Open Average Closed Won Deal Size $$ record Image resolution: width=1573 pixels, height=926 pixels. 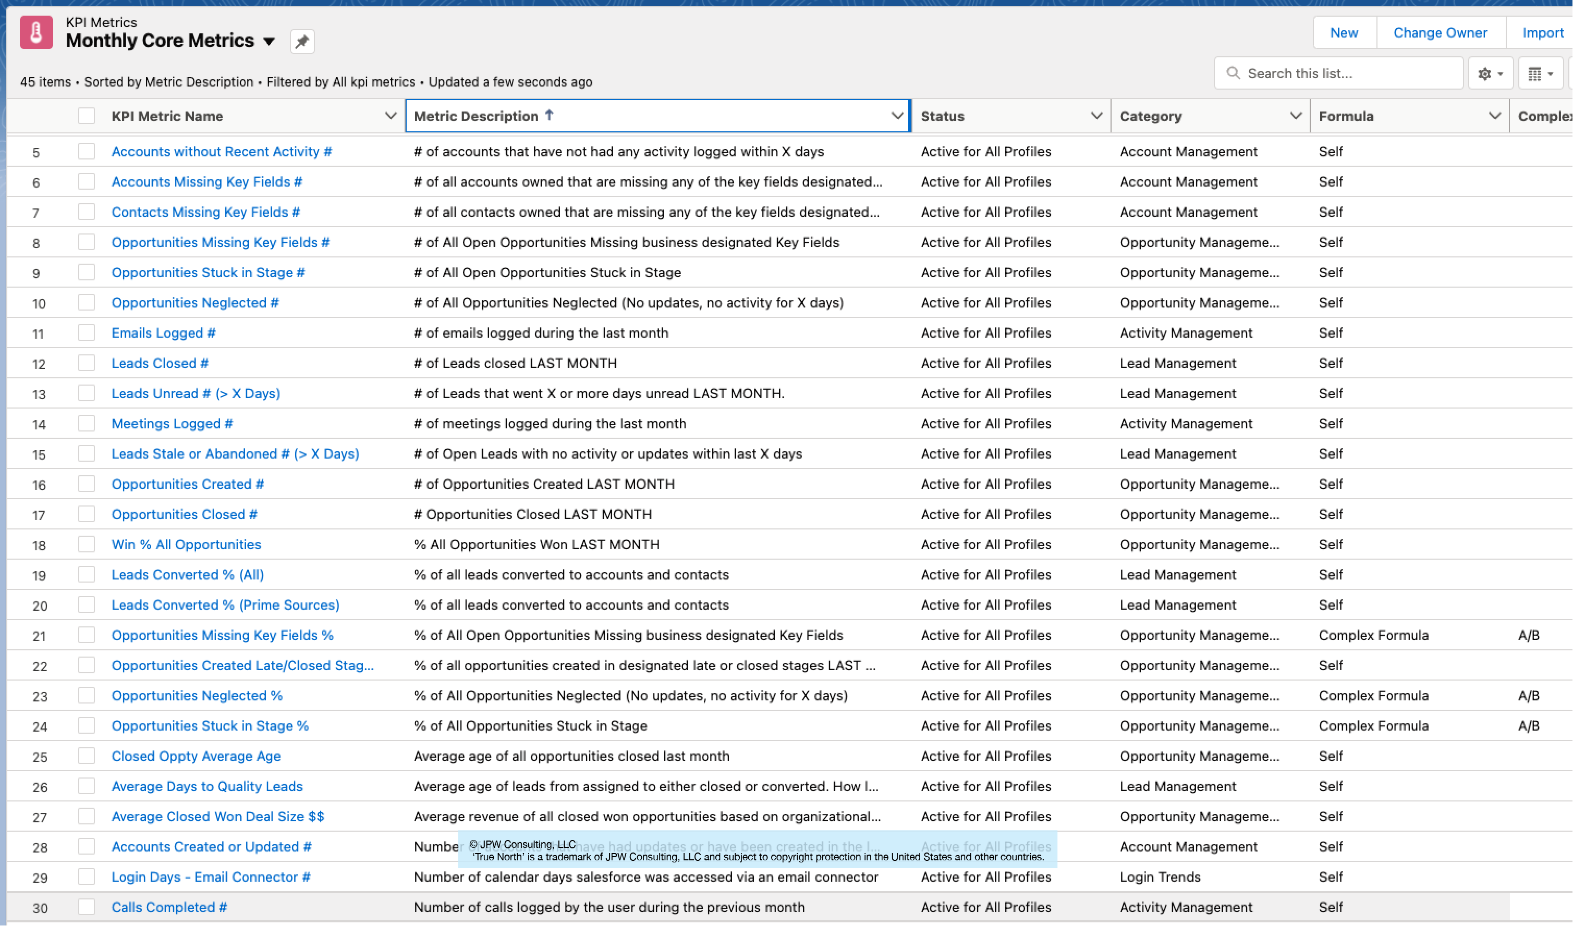coord(218,817)
